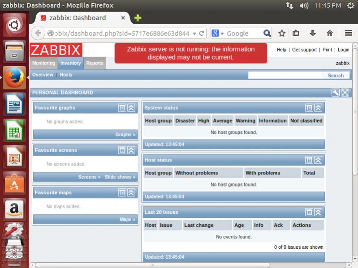Screen dimensions: 358x268
Task: Bookmark this page with star icon
Action: tap(282, 33)
